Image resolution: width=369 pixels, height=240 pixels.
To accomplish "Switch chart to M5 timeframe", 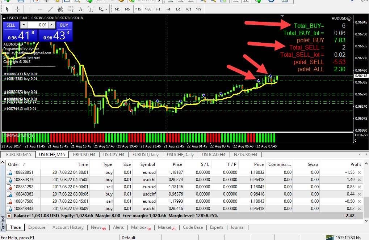I will (127, 9).
